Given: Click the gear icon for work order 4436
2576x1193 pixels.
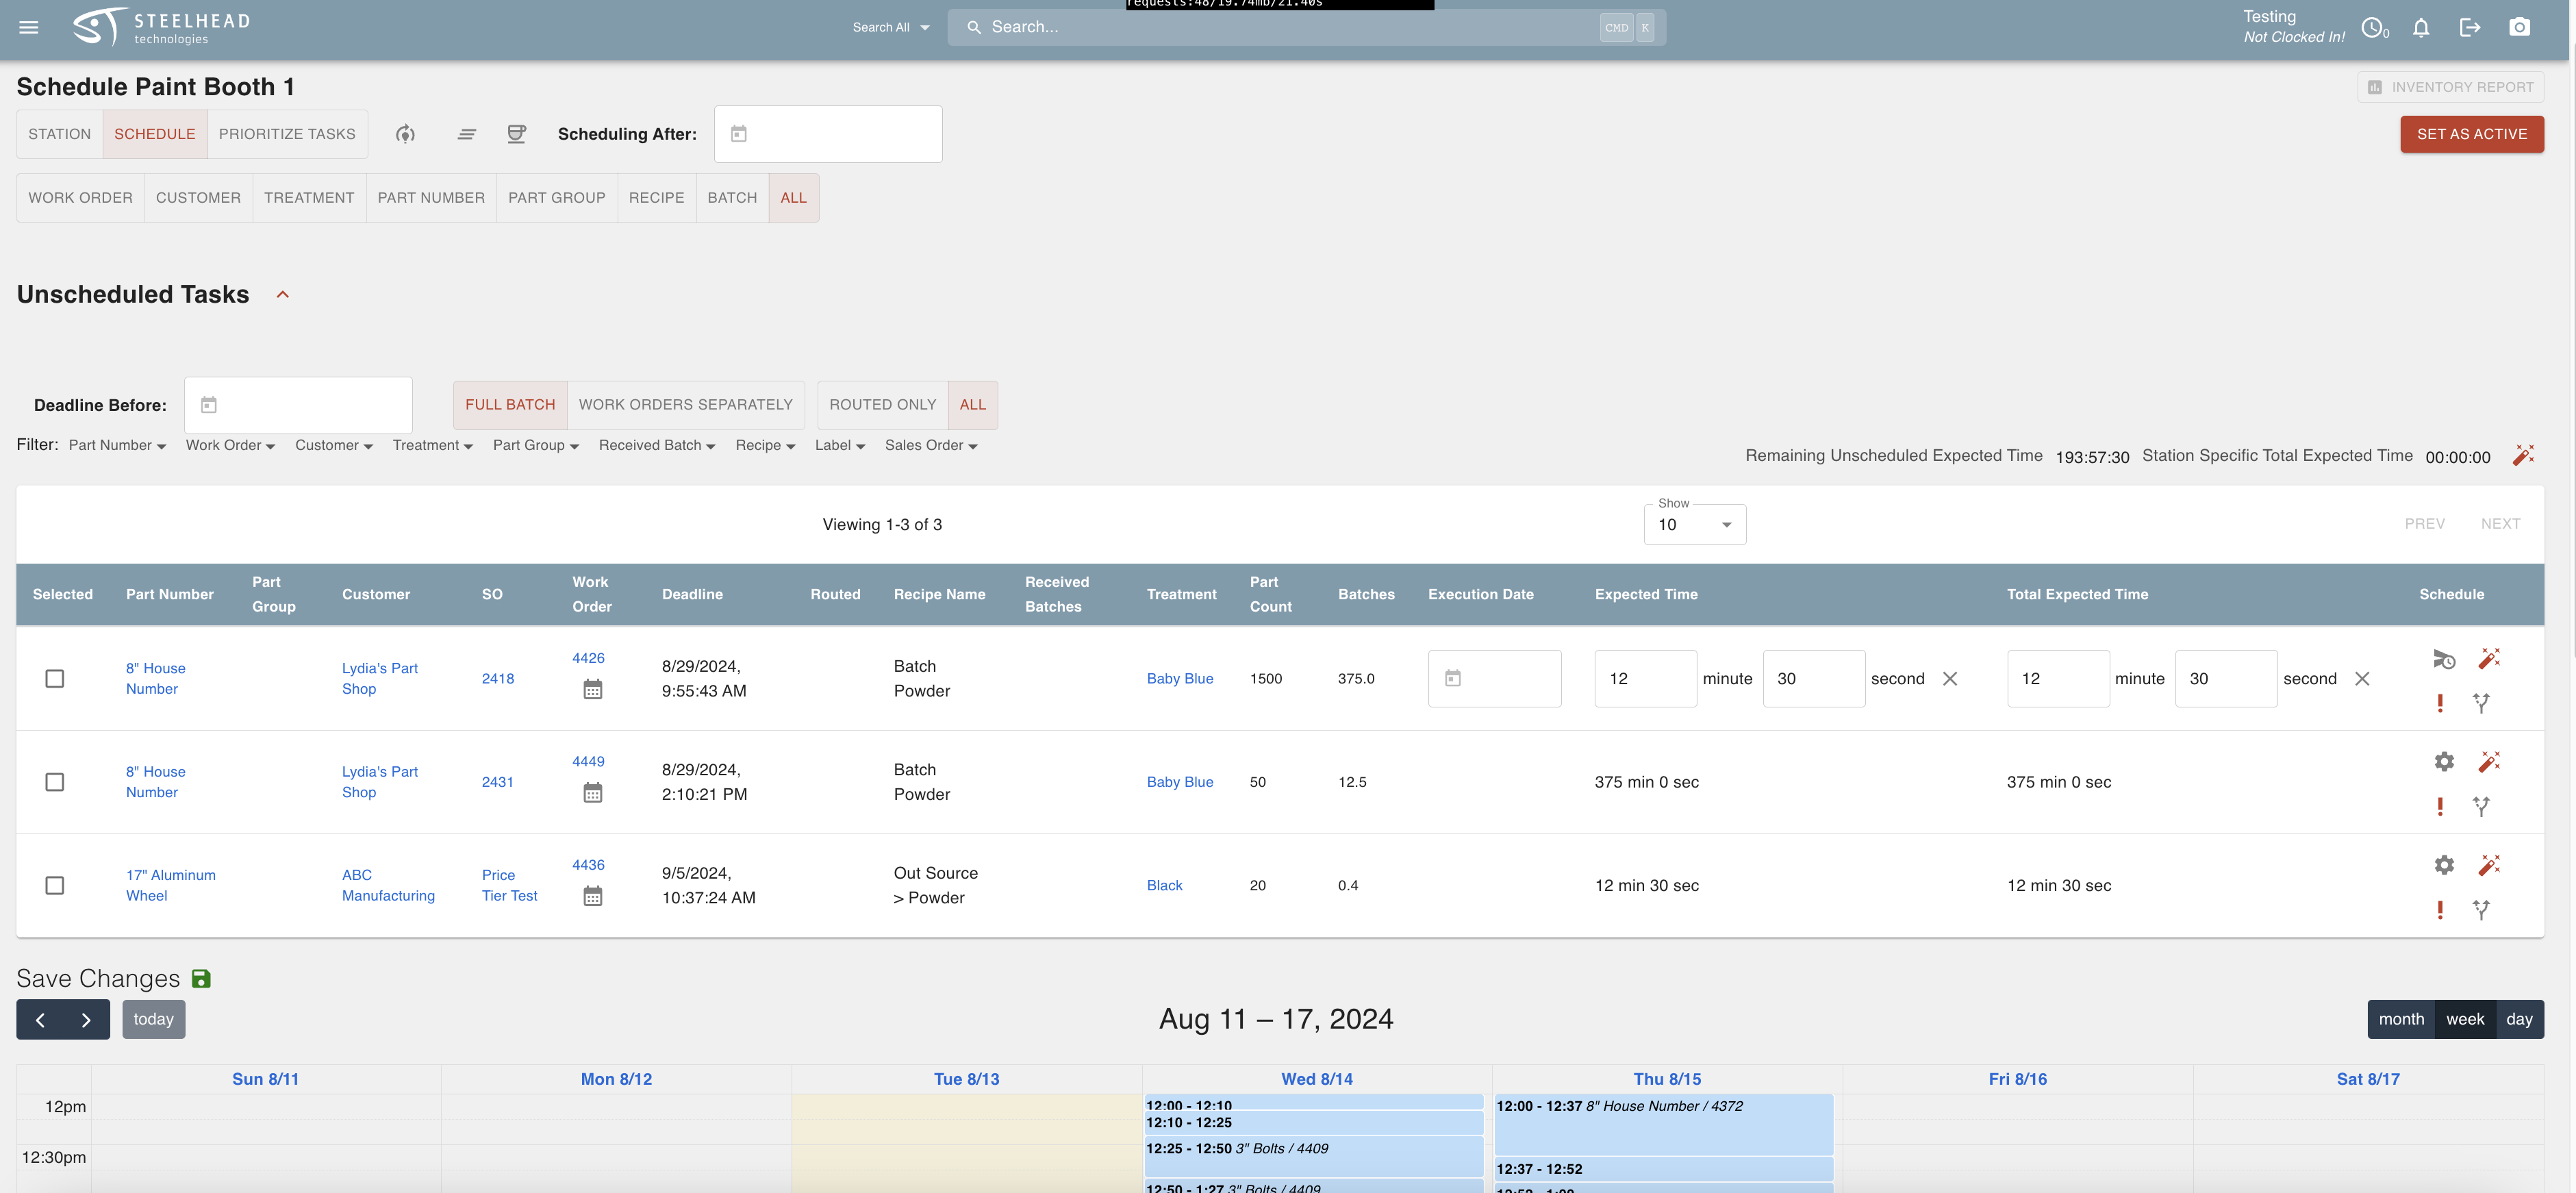Looking at the screenshot, I should (2443, 865).
